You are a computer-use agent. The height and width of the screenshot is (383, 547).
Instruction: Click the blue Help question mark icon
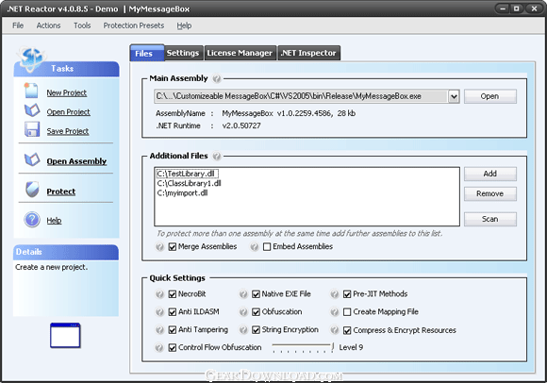[x=32, y=220]
